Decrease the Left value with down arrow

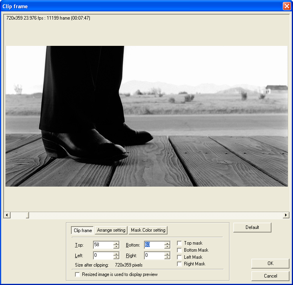click(116, 257)
